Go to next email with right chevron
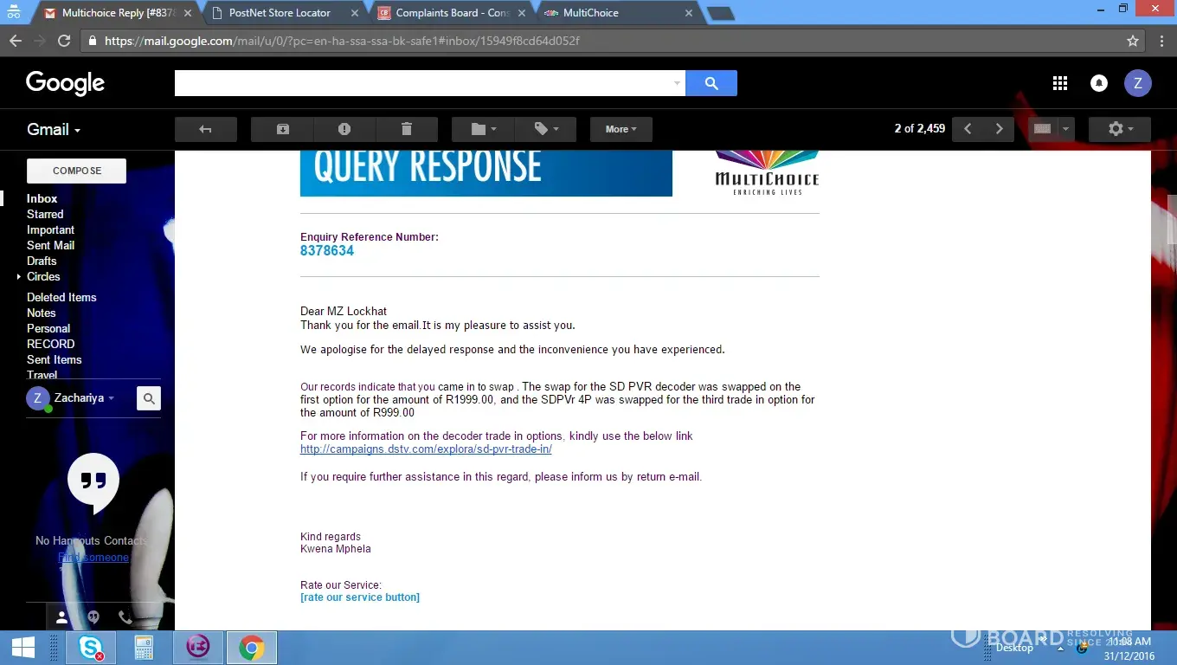 pyautogui.click(x=999, y=129)
